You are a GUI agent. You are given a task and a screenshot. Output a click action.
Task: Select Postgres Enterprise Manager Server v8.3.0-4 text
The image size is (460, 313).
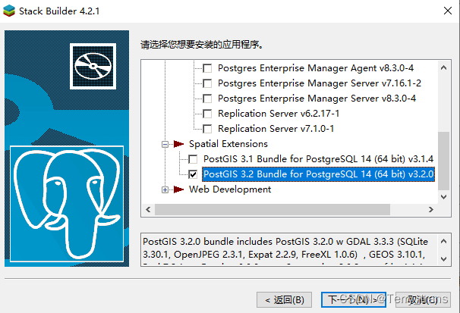(x=317, y=99)
